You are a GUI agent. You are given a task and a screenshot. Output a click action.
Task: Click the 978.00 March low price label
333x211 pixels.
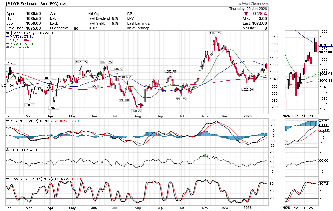(x=29, y=105)
